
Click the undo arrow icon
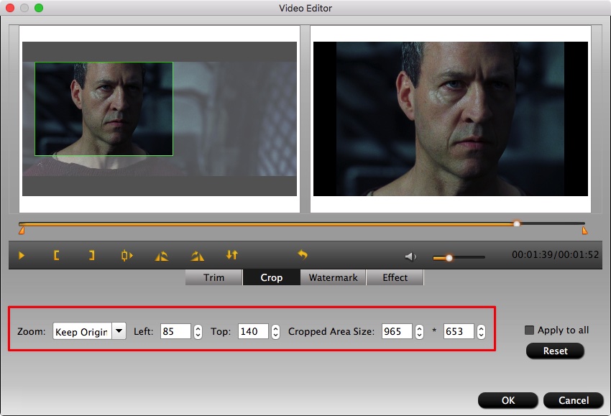(303, 255)
